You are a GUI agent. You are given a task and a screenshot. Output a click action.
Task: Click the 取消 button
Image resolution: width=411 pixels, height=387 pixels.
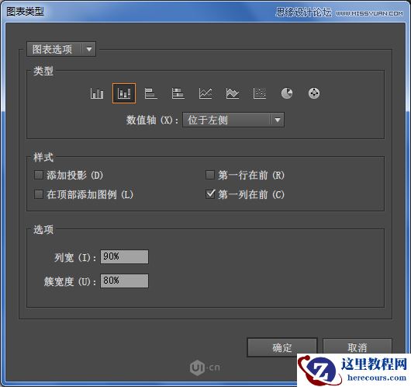[357, 347]
